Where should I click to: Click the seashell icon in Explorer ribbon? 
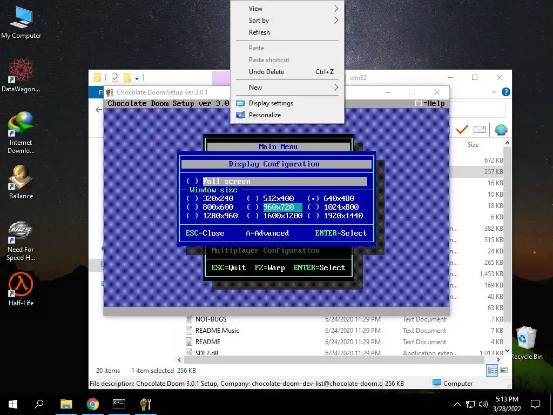[x=501, y=130]
